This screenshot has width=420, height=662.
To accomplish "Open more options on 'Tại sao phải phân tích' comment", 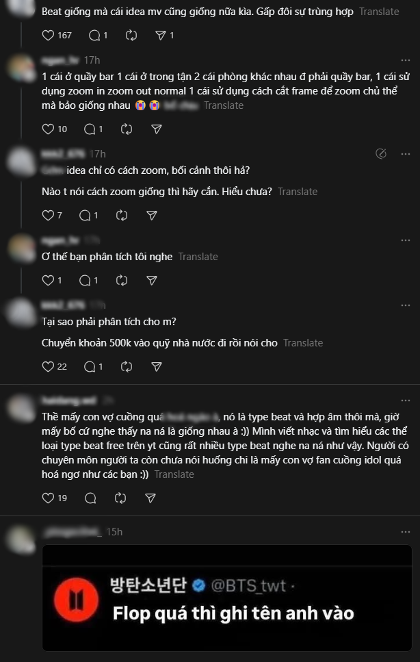I will point(406,305).
